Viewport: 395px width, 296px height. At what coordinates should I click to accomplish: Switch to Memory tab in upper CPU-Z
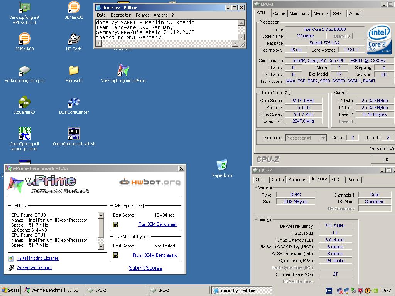click(x=321, y=13)
